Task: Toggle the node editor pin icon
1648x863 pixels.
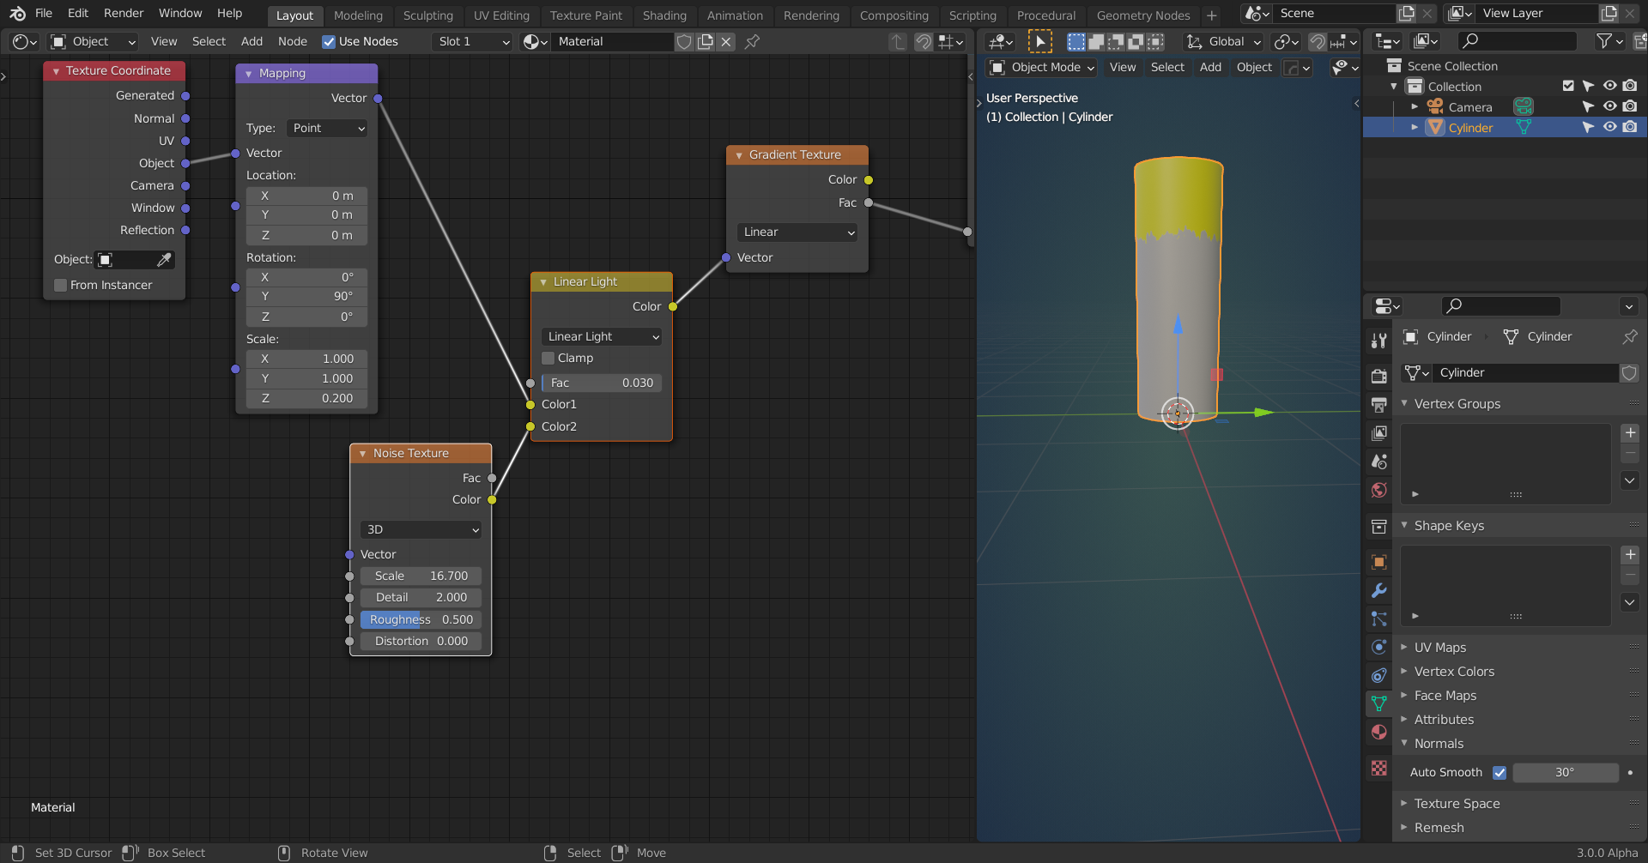Action: click(752, 41)
